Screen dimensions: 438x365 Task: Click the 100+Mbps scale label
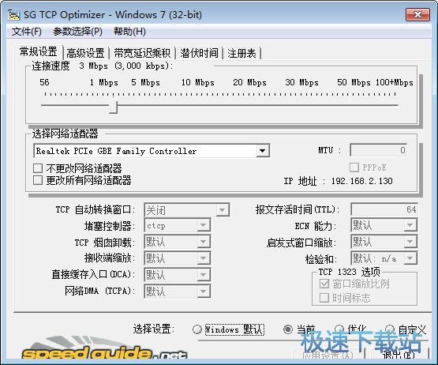click(394, 82)
